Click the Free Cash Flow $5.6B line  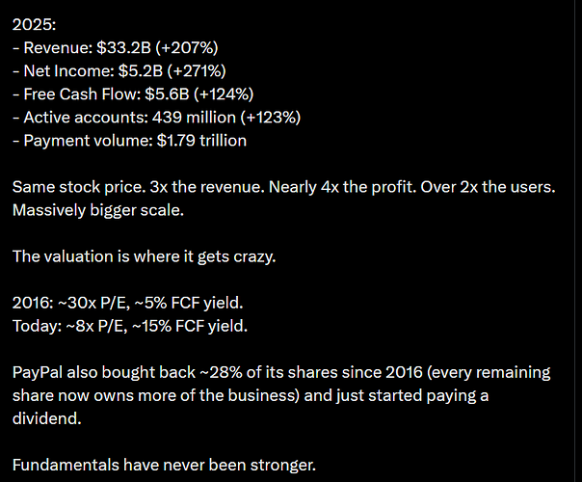(133, 94)
